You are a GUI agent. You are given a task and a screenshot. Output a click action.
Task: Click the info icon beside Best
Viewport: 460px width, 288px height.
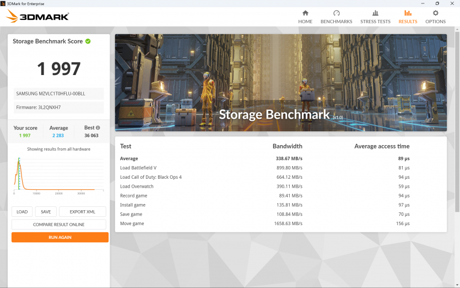[98, 127]
